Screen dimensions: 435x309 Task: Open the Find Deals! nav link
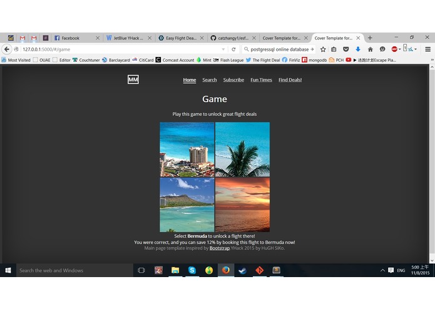coord(290,80)
